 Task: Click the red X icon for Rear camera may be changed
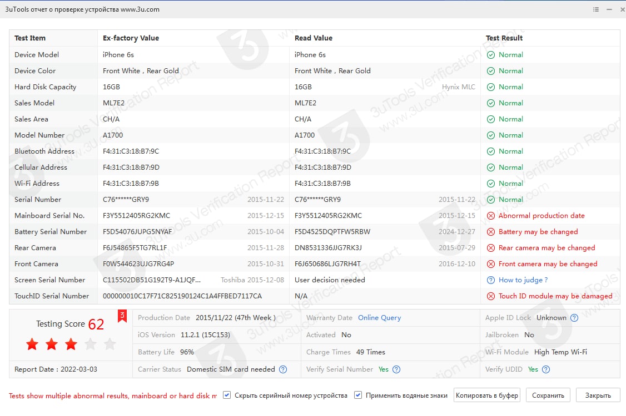pyautogui.click(x=491, y=248)
